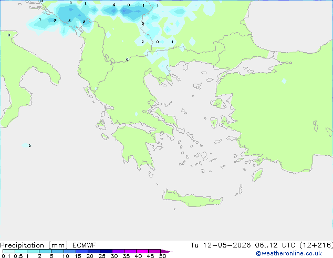Image resolution: width=333 pixels, height=258 pixels.
Task: Click the legend arrow tip above 50
Action: [166, 251]
